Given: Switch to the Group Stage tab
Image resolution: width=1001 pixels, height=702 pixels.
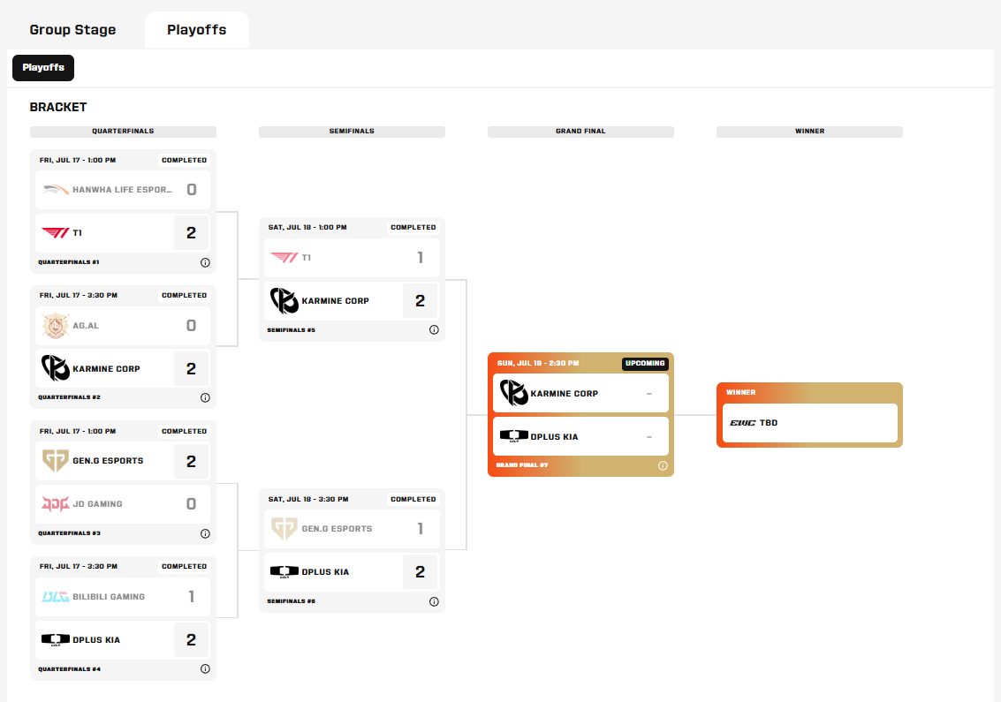Looking at the screenshot, I should (x=72, y=30).
